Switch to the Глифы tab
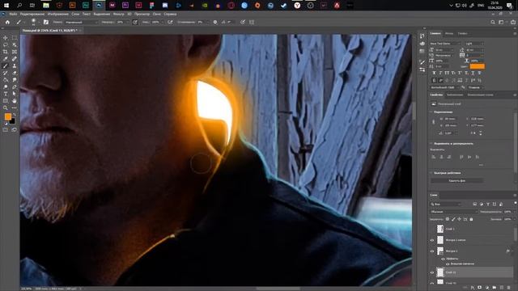 tap(462, 33)
